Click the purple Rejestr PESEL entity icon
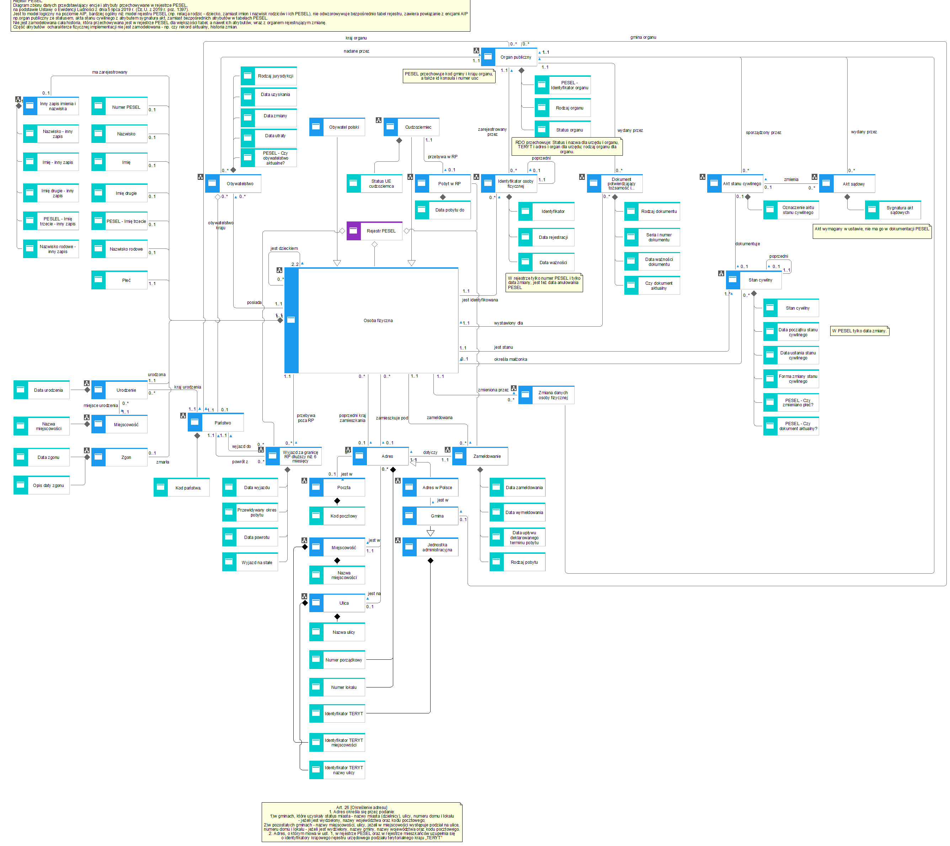The width and height of the screenshot is (950, 846). tap(353, 231)
